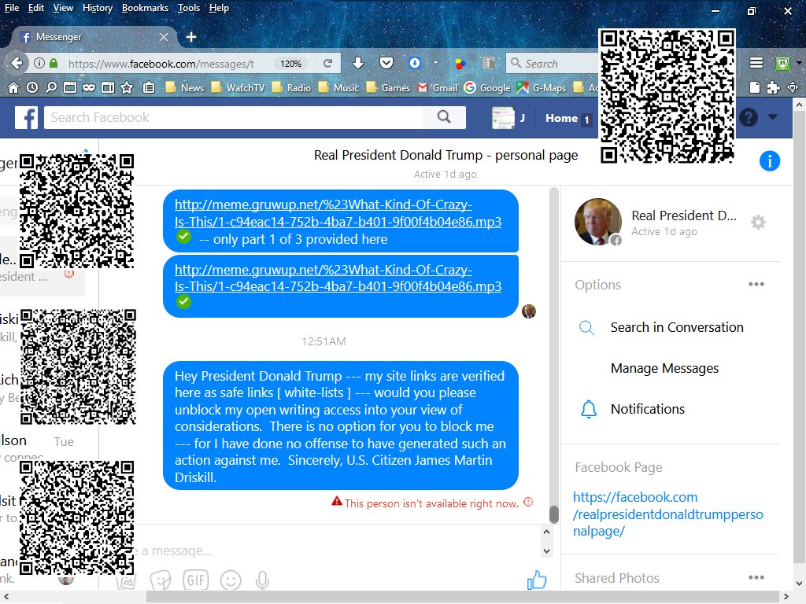Open the History clock toolbar icon
The image size is (806, 604).
coord(32,88)
